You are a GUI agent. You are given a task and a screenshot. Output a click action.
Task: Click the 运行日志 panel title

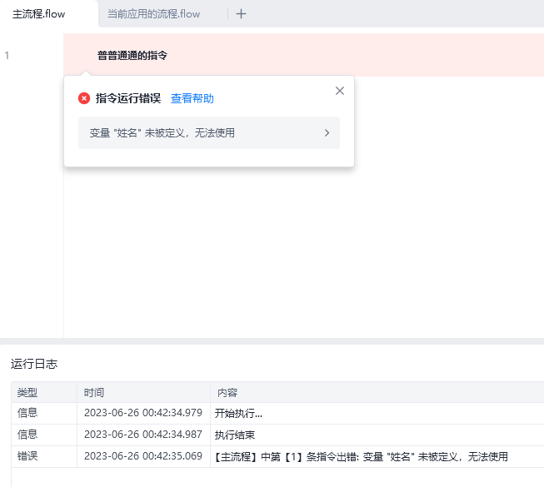pos(34,364)
